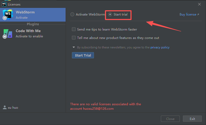Enable Send me tips to learn WebStorm faster
The width and height of the screenshot is (206, 125).
tap(74, 29)
